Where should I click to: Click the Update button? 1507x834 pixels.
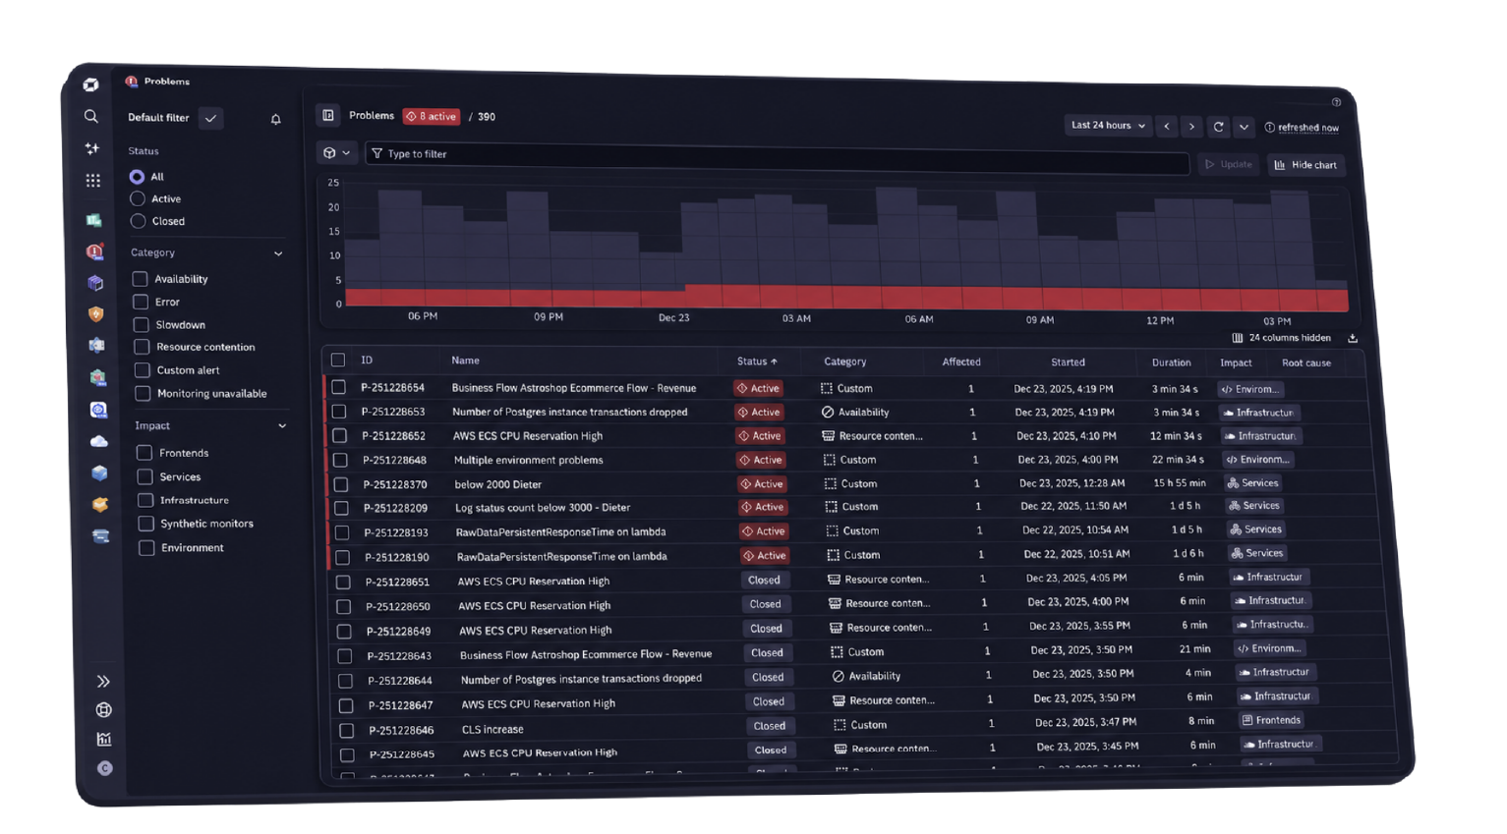1228,164
